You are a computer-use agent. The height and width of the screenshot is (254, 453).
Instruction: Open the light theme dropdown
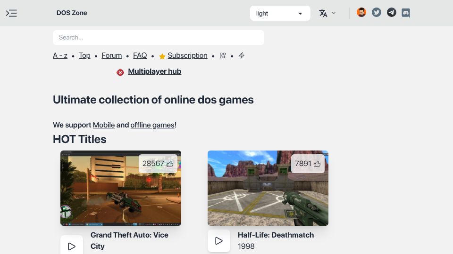(x=280, y=13)
